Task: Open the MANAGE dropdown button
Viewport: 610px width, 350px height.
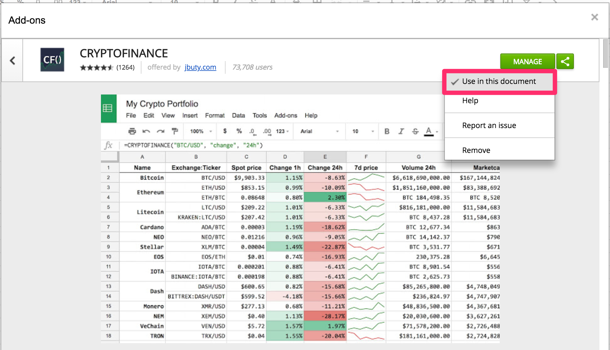Action: pos(527,61)
